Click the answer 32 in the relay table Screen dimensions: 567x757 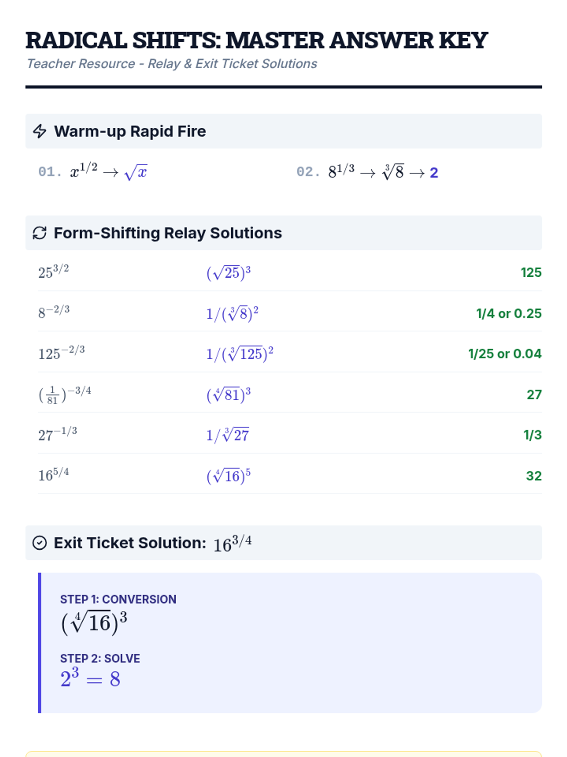click(x=533, y=475)
